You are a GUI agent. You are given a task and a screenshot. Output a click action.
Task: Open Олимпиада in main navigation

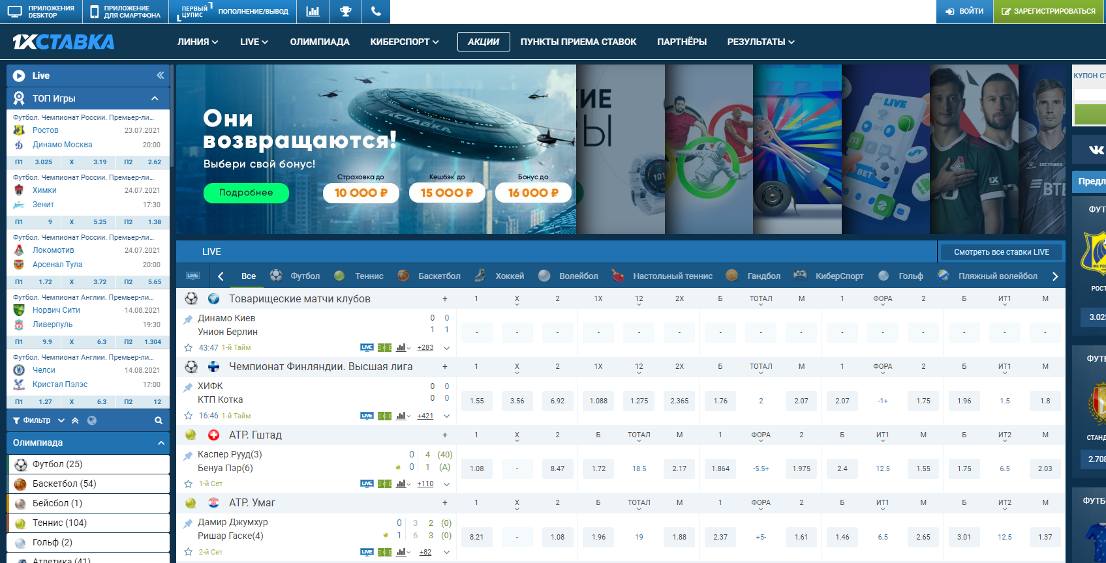pyautogui.click(x=320, y=42)
